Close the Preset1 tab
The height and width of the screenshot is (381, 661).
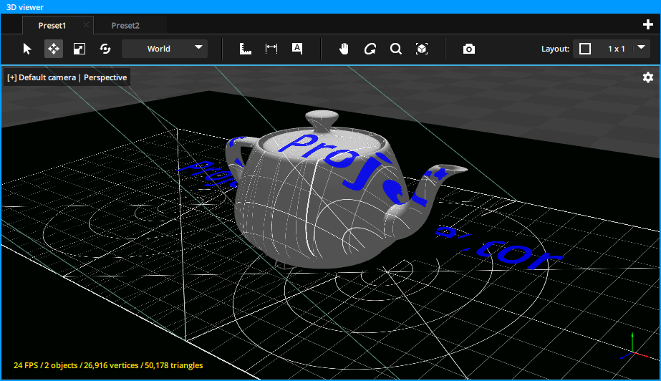click(x=87, y=25)
